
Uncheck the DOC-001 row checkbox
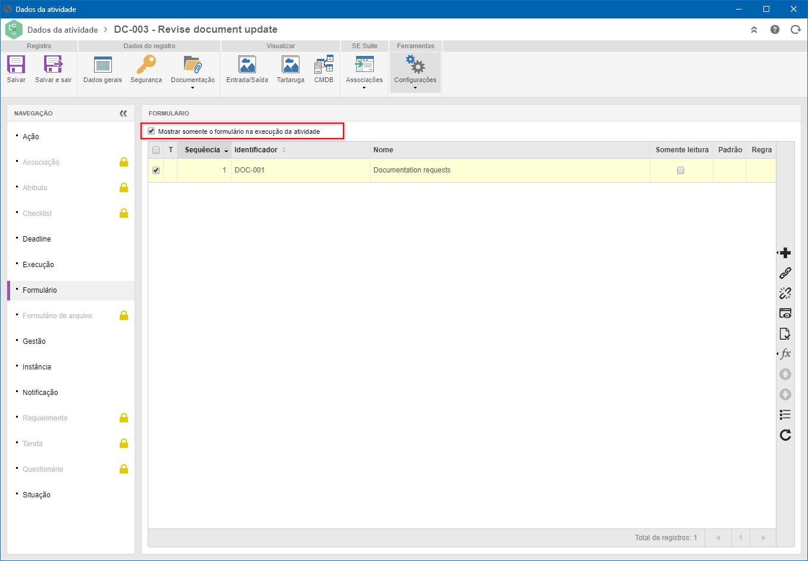(156, 170)
